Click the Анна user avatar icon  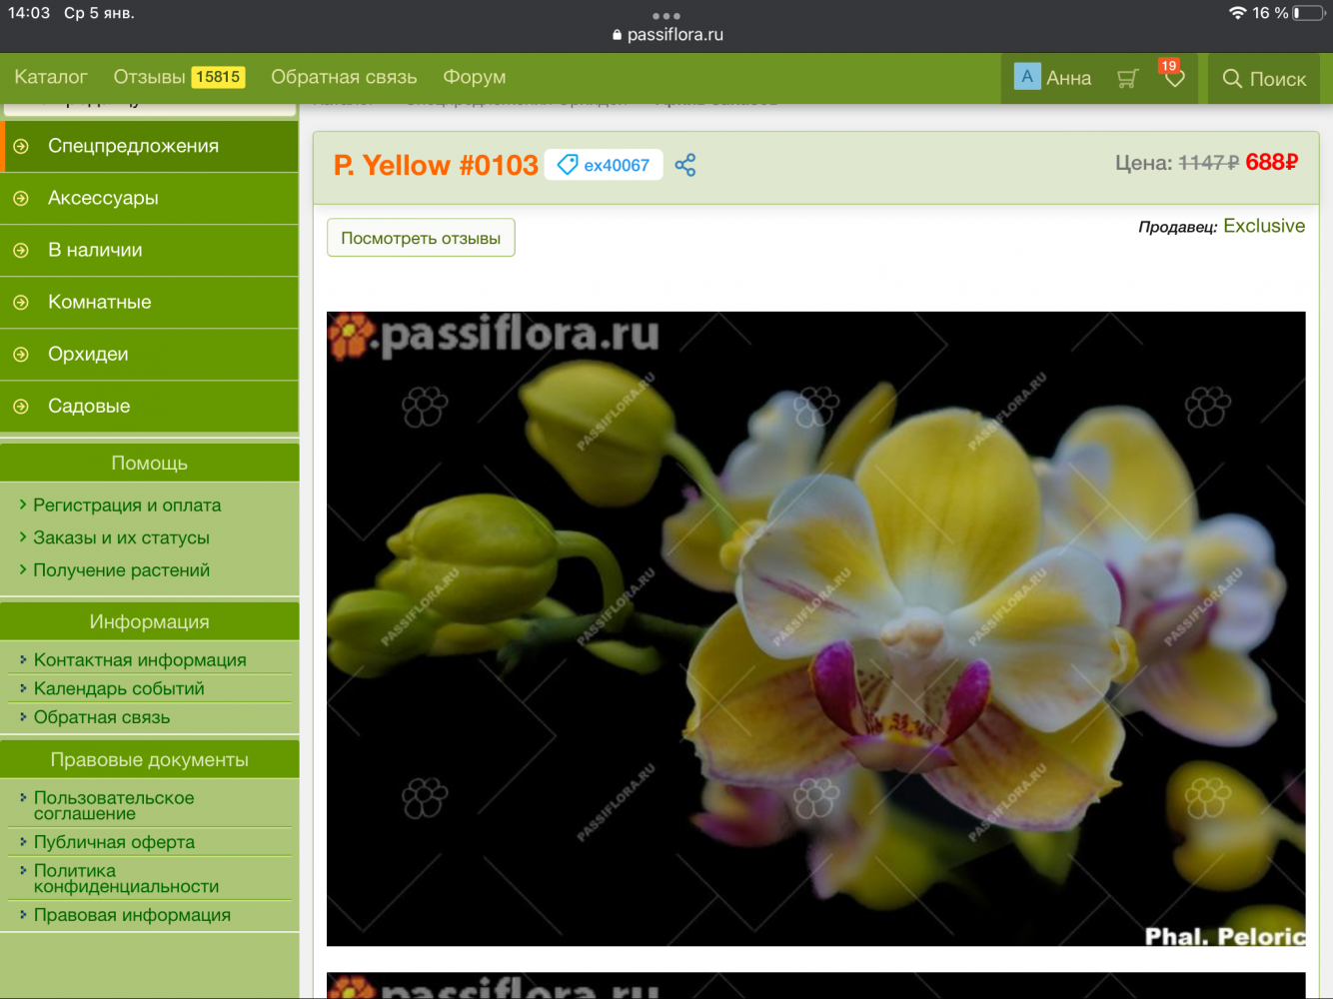1026,77
